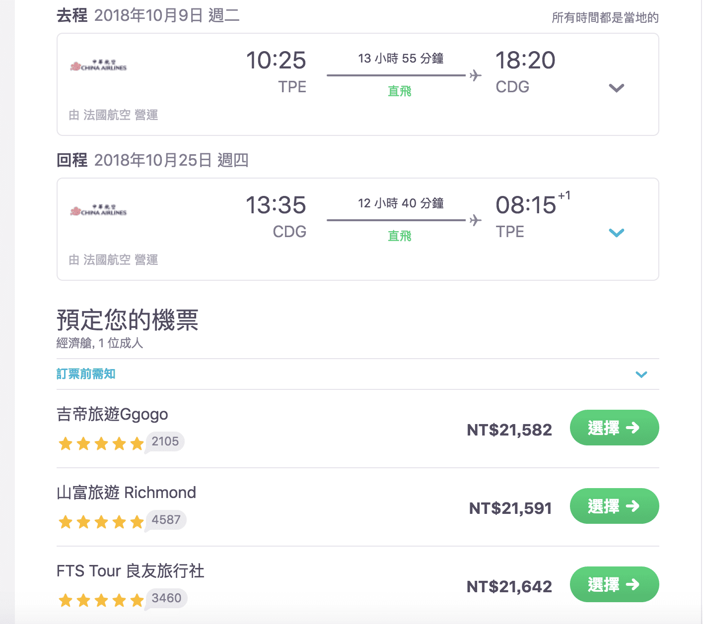This screenshot has height=624, width=703.
Task: Expand the return flight details chevron
Action: tap(616, 232)
